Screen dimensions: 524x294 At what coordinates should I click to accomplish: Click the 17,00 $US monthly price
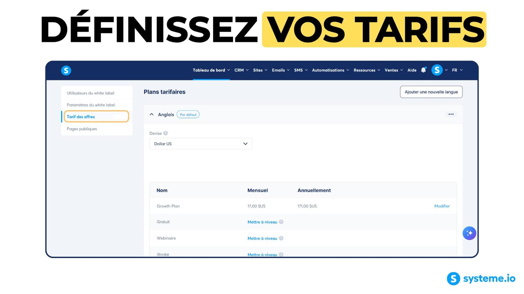(256, 206)
